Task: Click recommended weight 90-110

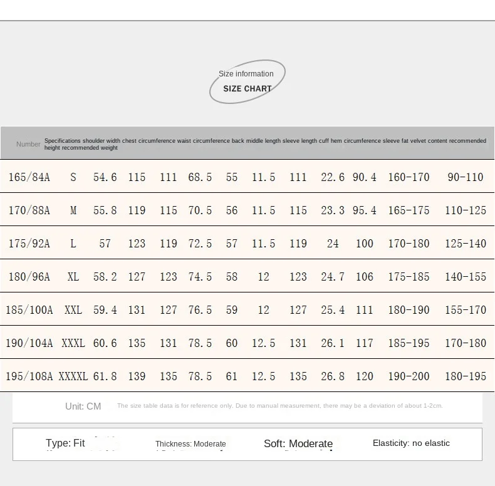Action: click(466, 177)
